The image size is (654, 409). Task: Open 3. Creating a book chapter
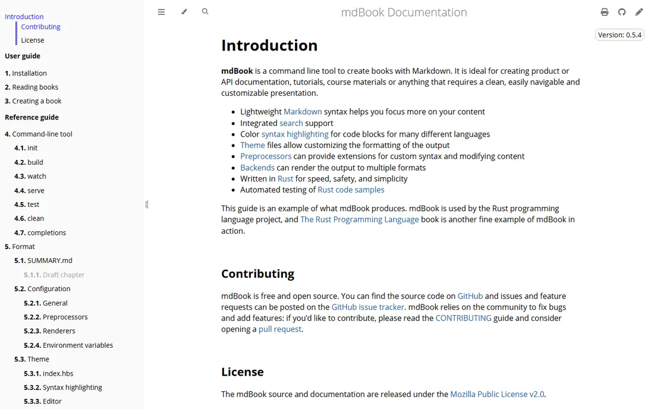(x=33, y=101)
